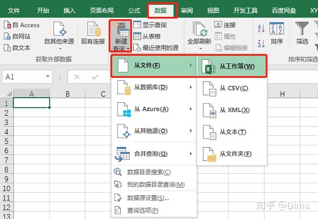318x219 pixels.
Task: Click 数据目录搜索(C) menu entry
Action: [154, 172]
